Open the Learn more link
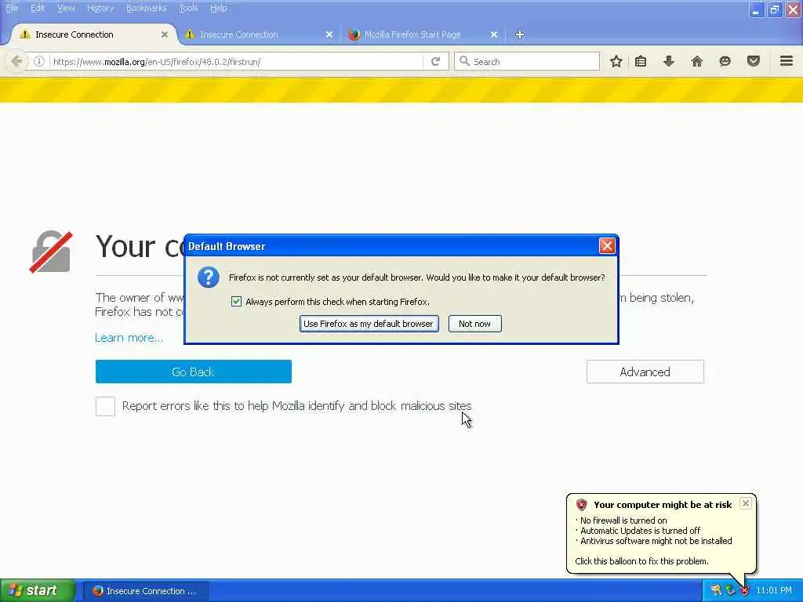Screen dimensions: 803x602 click(x=129, y=338)
